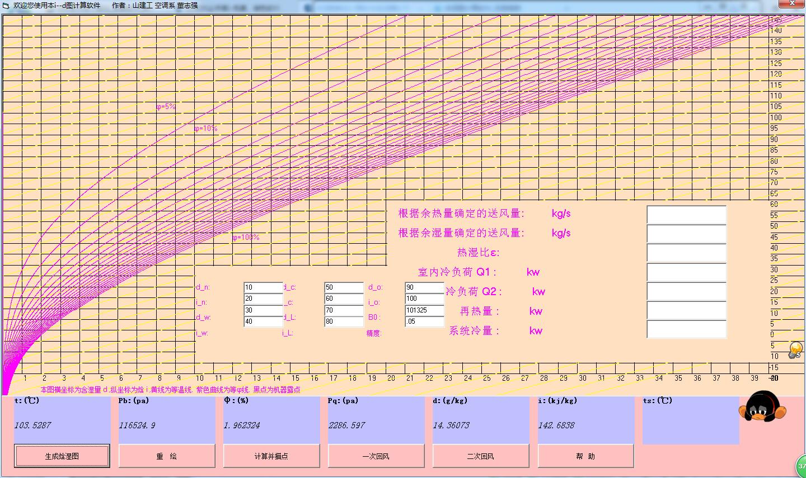Click the input field containing 80
The image size is (806, 478).
[x=344, y=321]
